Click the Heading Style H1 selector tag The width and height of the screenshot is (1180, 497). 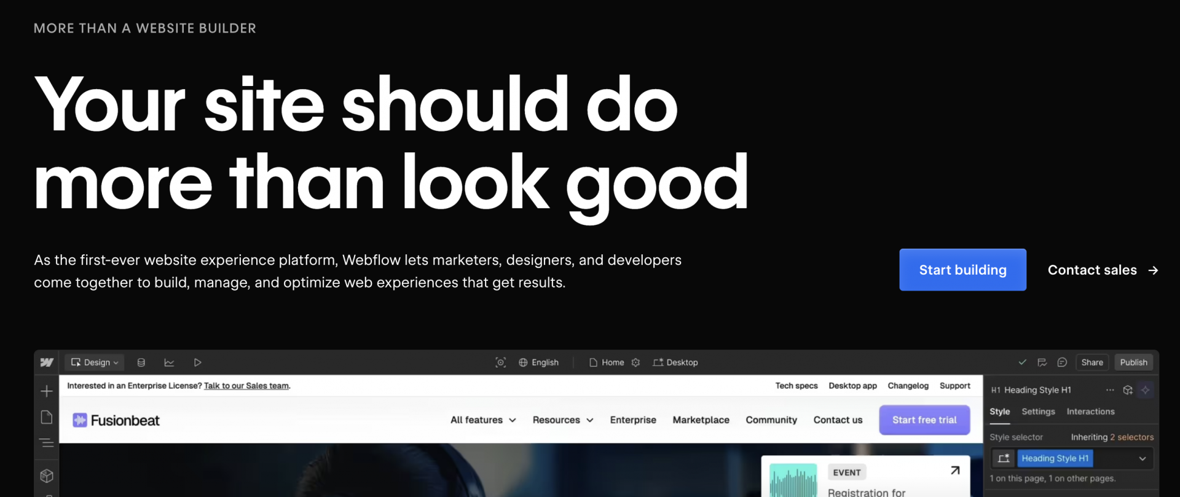(x=1055, y=458)
